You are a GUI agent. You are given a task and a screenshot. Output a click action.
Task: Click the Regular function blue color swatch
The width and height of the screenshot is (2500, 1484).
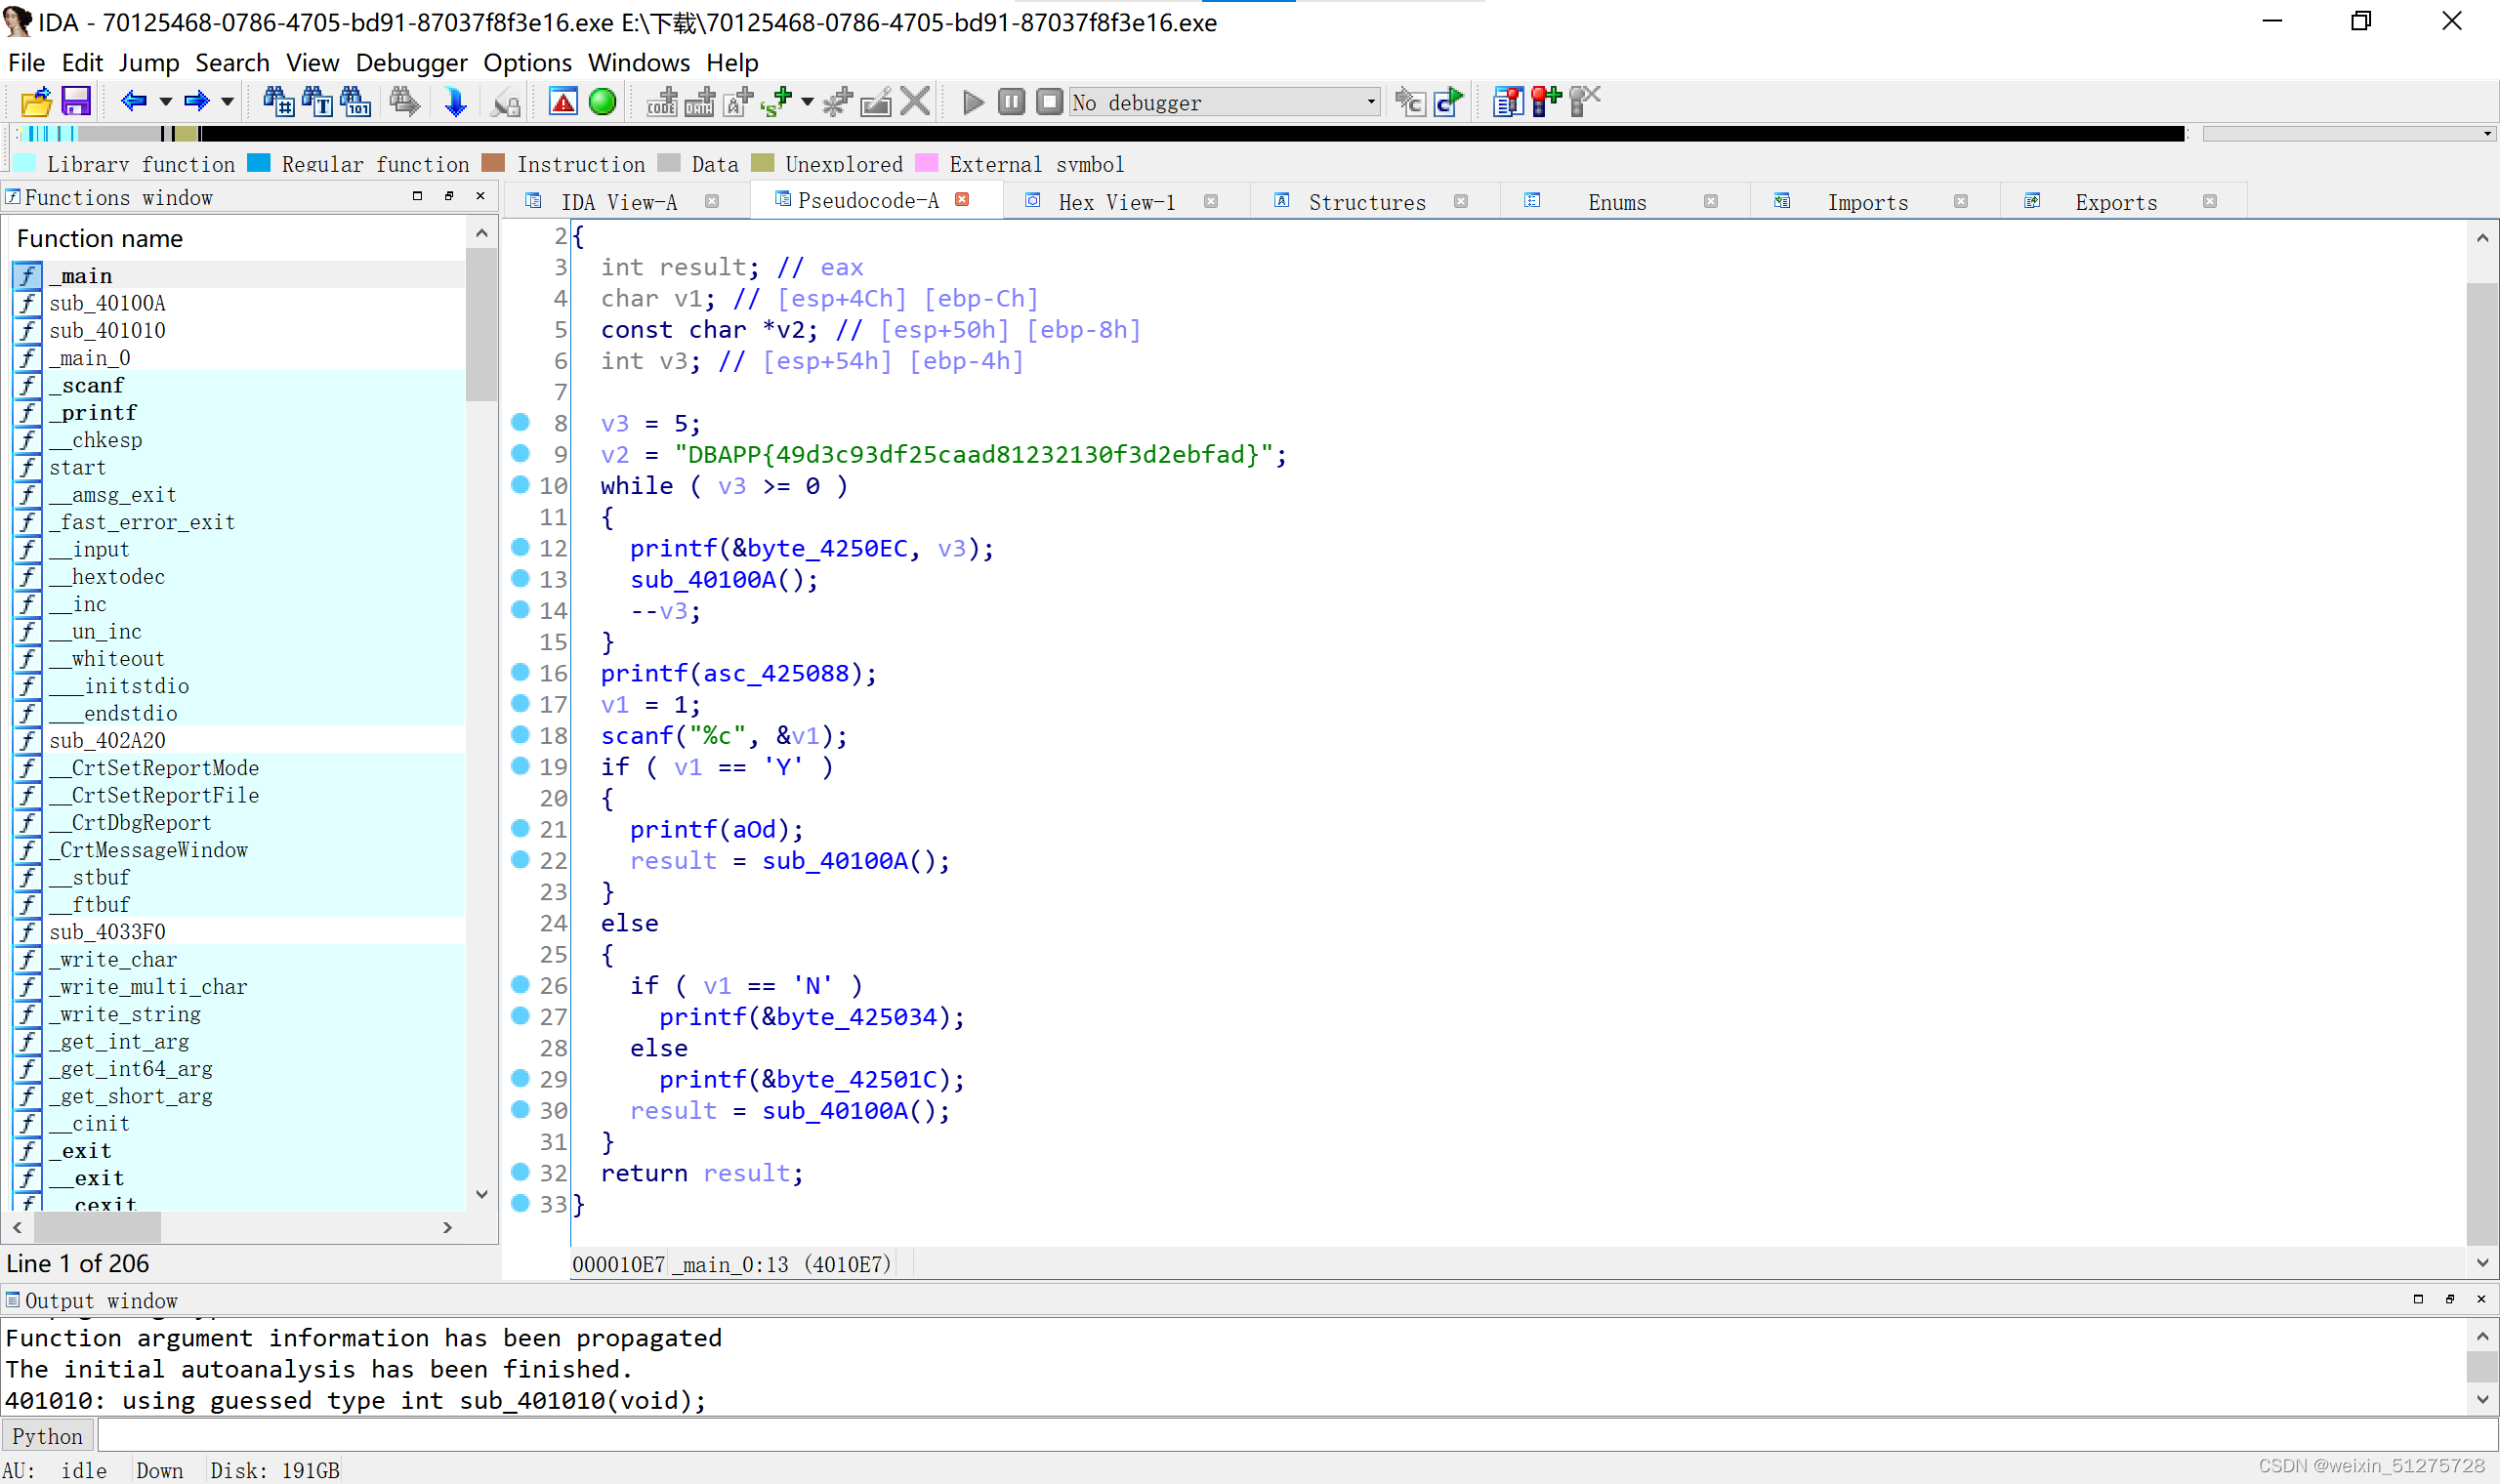click(259, 163)
